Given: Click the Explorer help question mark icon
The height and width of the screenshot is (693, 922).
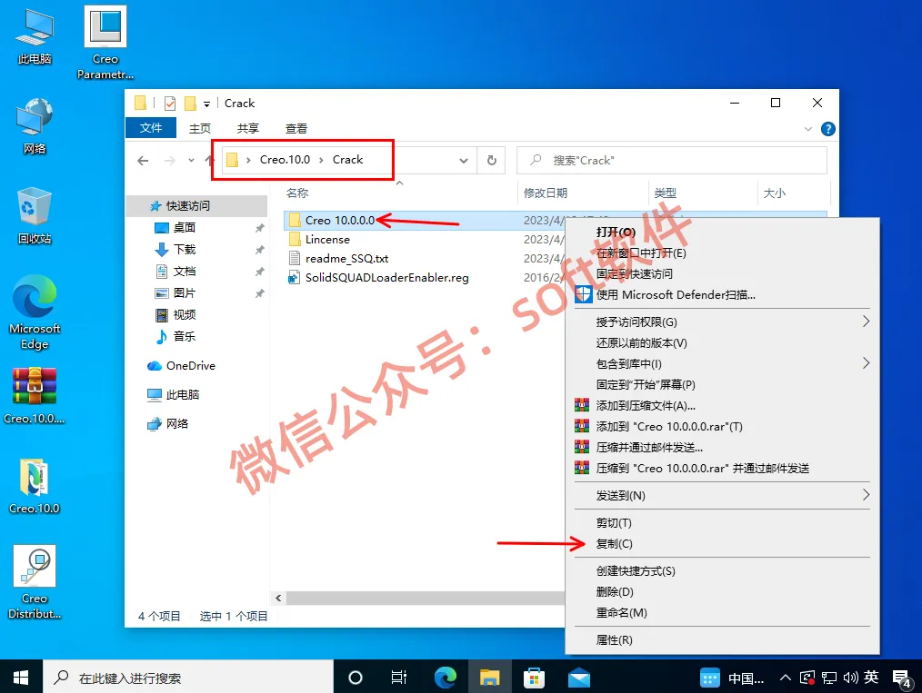Looking at the screenshot, I should (x=828, y=129).
